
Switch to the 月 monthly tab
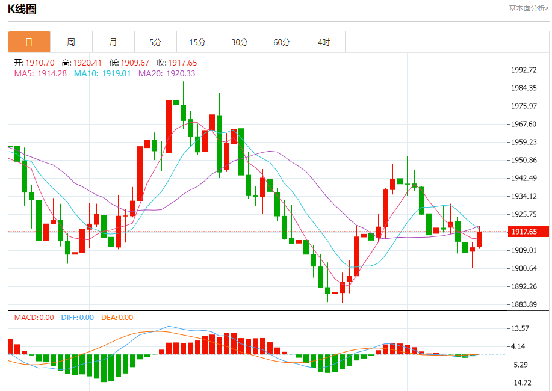click(x=113, y=42)
